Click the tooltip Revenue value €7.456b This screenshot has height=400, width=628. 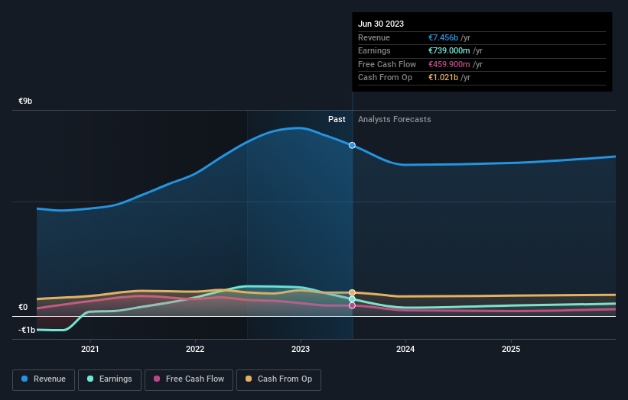point(443,37)
